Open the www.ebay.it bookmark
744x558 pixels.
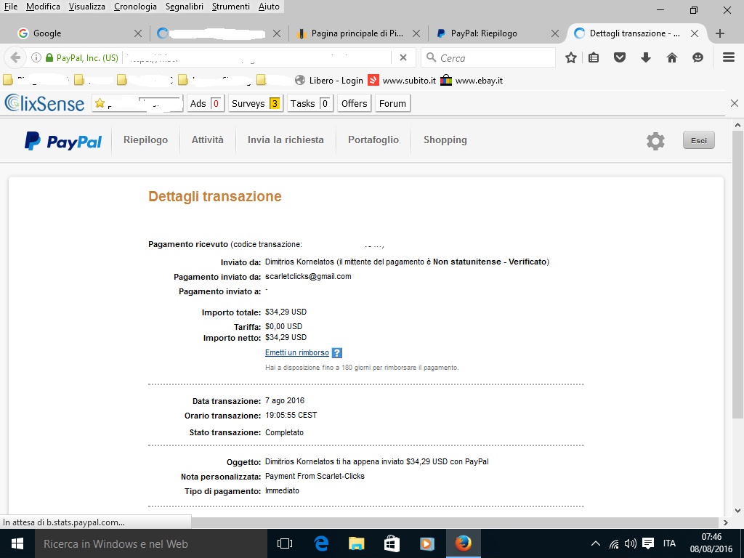point(471,80)
